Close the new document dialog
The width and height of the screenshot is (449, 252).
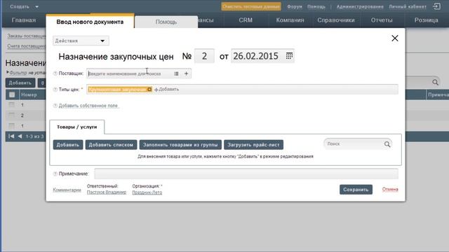point(395,38)
